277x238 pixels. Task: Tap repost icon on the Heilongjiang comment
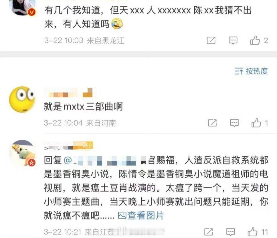click(x=211, y=40)
